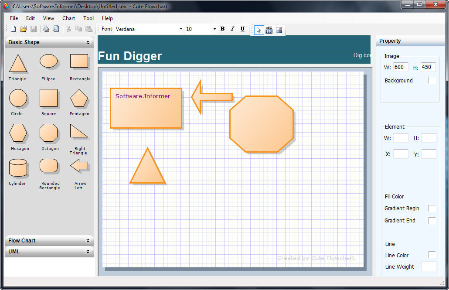Select the triangle shape on canvas
Screen dimensions: 449x290
pyautogui.click(x=148, y=166)
